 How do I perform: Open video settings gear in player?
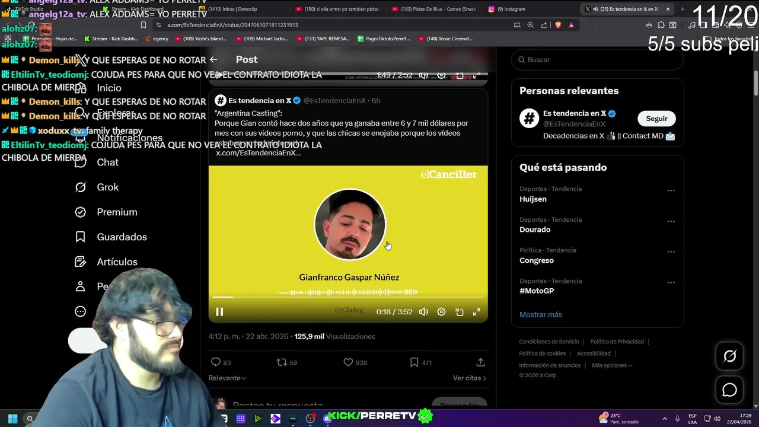(x=441, y=312)
